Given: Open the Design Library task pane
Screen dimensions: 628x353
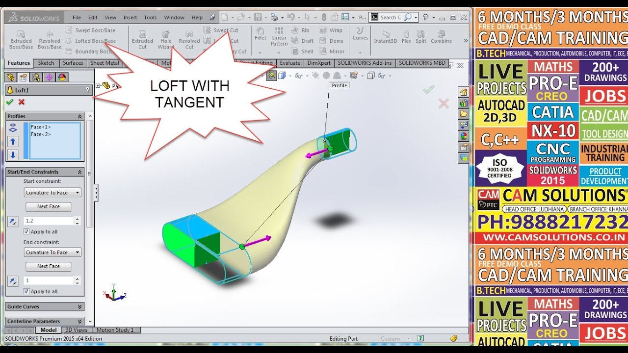Looking at the screenshot, I should 463,103.
